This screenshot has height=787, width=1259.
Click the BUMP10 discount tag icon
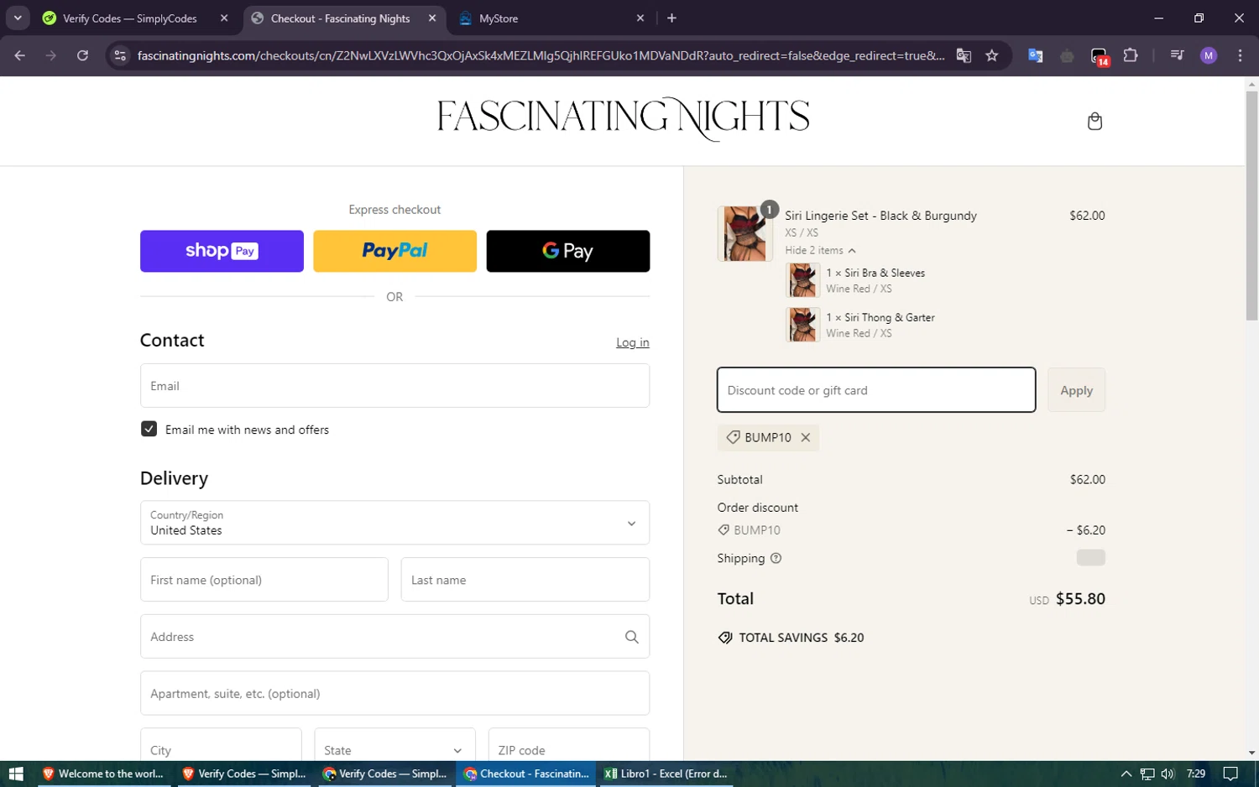[x=733, y=437]
